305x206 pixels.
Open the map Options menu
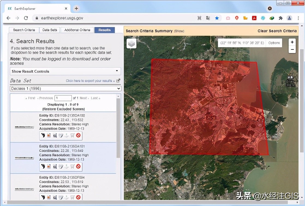tap(274, 43)
